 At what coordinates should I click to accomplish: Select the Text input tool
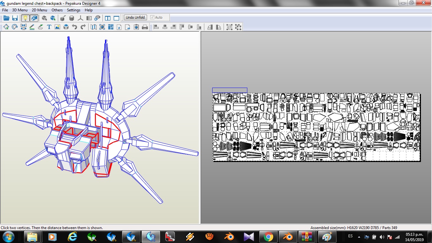[49, 27]
